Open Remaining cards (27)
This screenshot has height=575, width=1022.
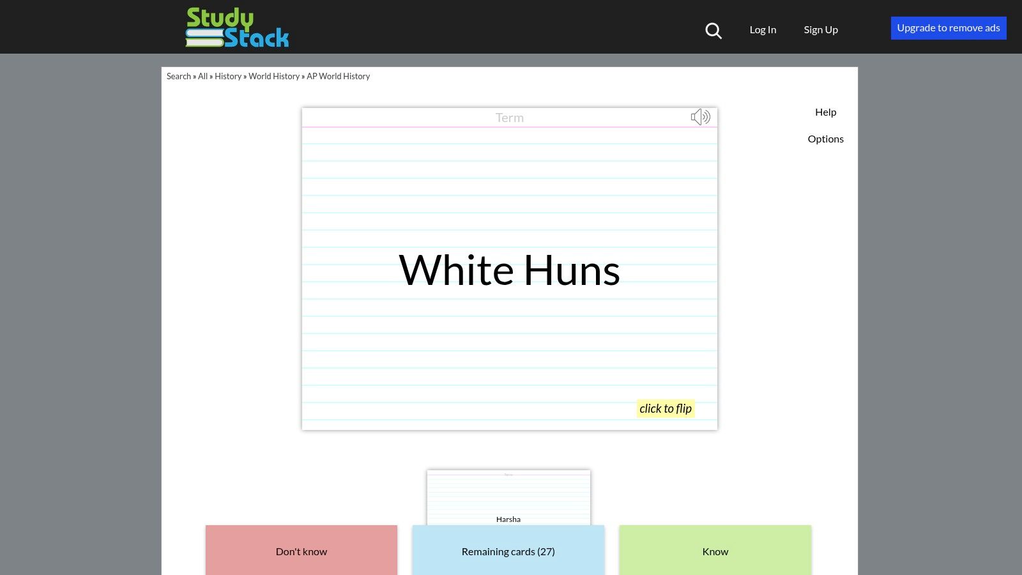(x=508, y=551)
